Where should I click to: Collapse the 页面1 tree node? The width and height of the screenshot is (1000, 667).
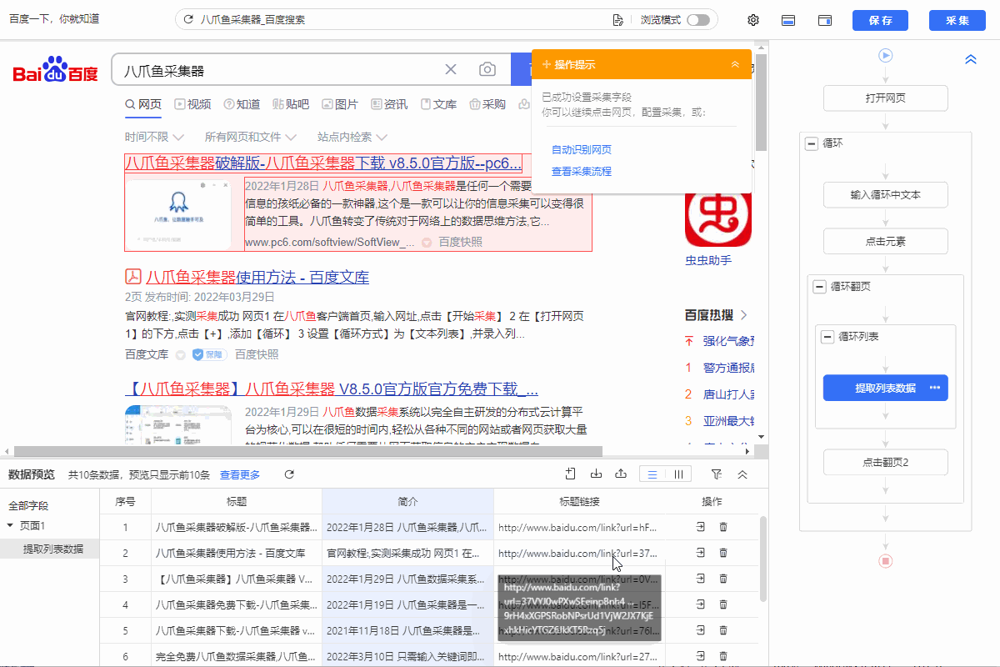pos(10,525)
